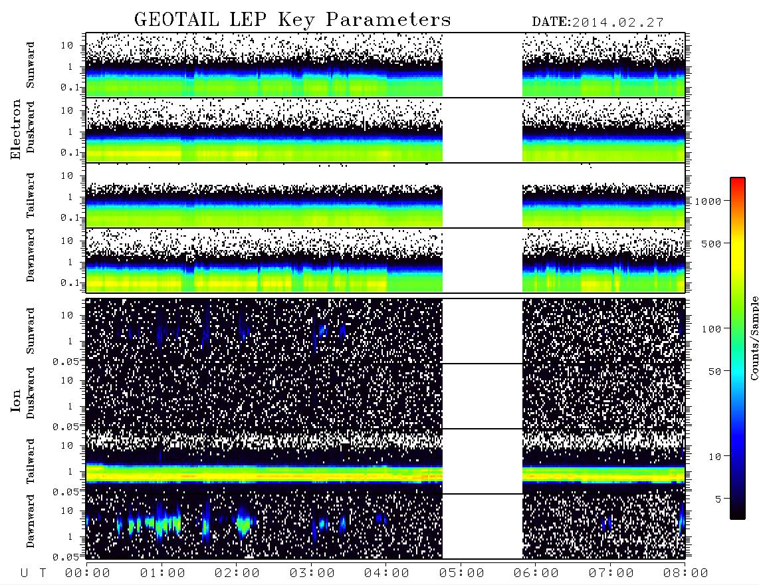Image resolution: width=759 pixels, height=585 pixels.
Task: Click the Electron Tailward "1" energy tick
Action: (x=70, y=197)
